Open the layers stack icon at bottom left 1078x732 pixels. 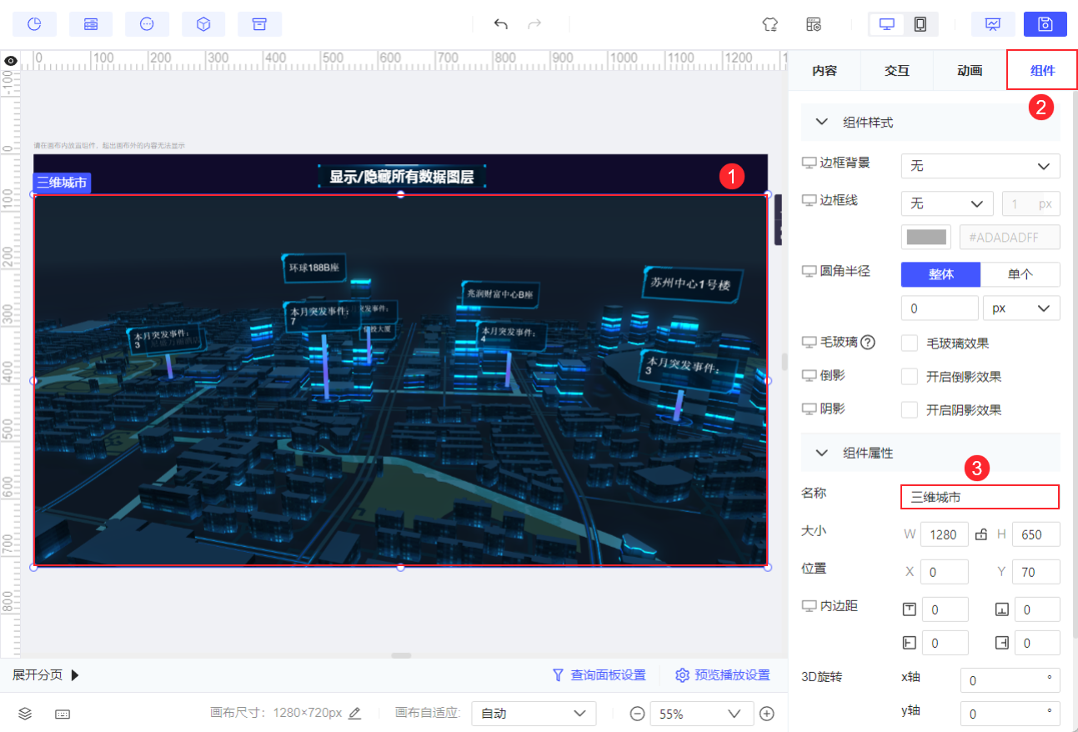pyautogui.click(x=25, y=714)
